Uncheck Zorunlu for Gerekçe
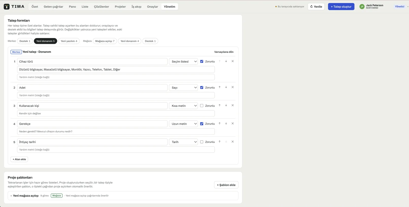Viewport: 409px width, 207px height. (x=202, y=124)
